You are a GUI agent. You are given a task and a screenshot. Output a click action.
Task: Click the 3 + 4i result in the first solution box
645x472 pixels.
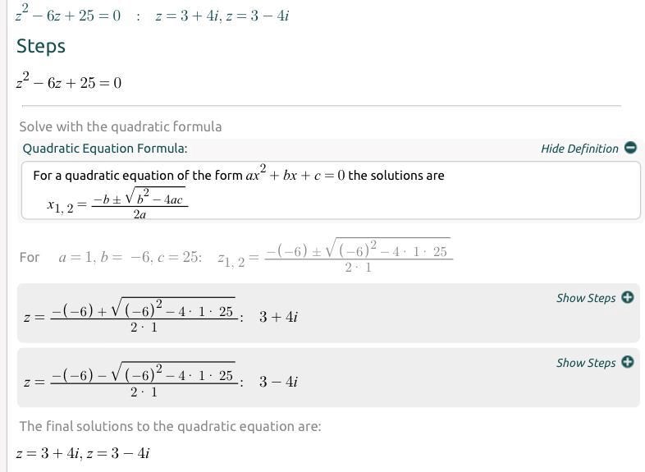click(x=278, y=317)
